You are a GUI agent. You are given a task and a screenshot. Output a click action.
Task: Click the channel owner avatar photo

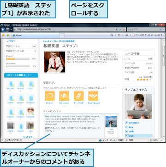[111, 121]
